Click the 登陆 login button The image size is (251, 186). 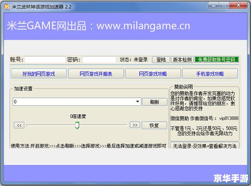161,60
